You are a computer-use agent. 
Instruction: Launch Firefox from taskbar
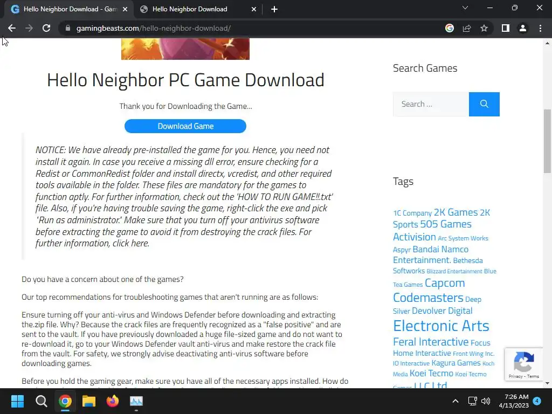click(113, 401)
